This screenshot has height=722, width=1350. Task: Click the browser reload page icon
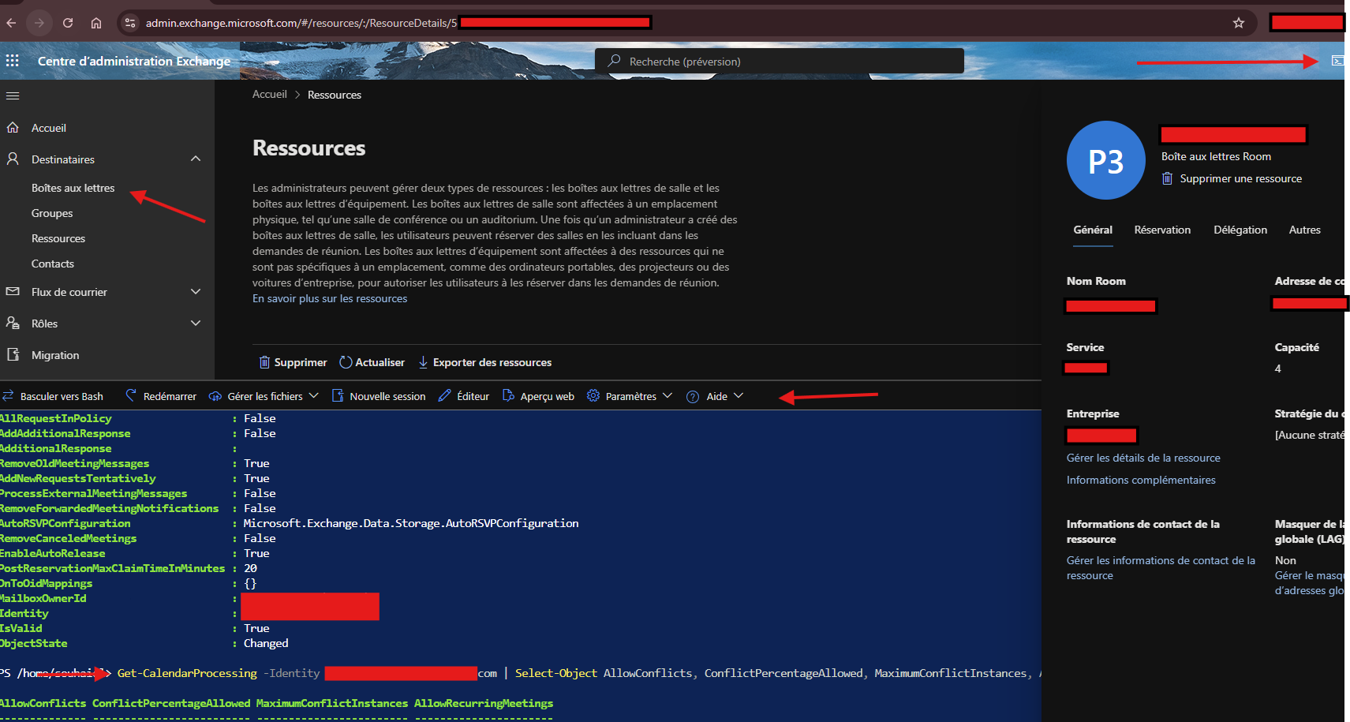point(68,23)
